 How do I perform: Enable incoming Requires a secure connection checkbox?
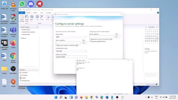[x=56, y=45]
